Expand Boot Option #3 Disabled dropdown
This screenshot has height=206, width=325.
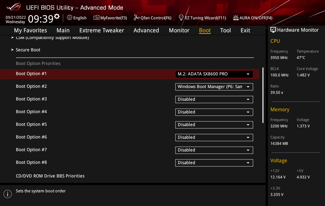coord(214,100)
